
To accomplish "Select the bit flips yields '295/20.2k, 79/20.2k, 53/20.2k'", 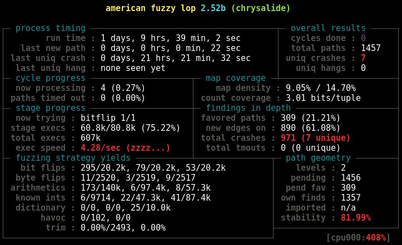I will (x=153, y=167).
